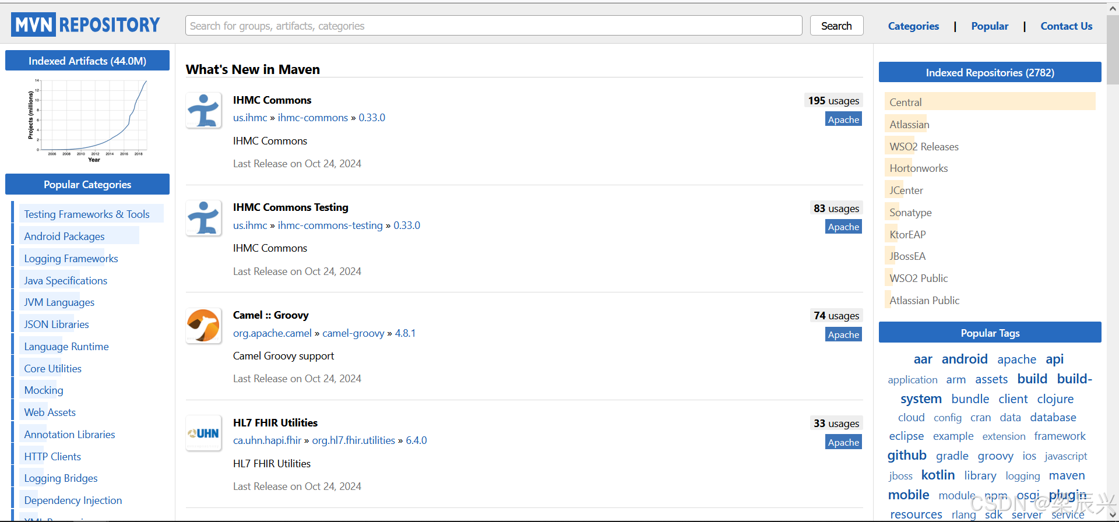Image resolution: width=1119 pixels, height=522 pixels.
Task: Open the Contact Us menu link
Action: click(x=1067, y=26)
